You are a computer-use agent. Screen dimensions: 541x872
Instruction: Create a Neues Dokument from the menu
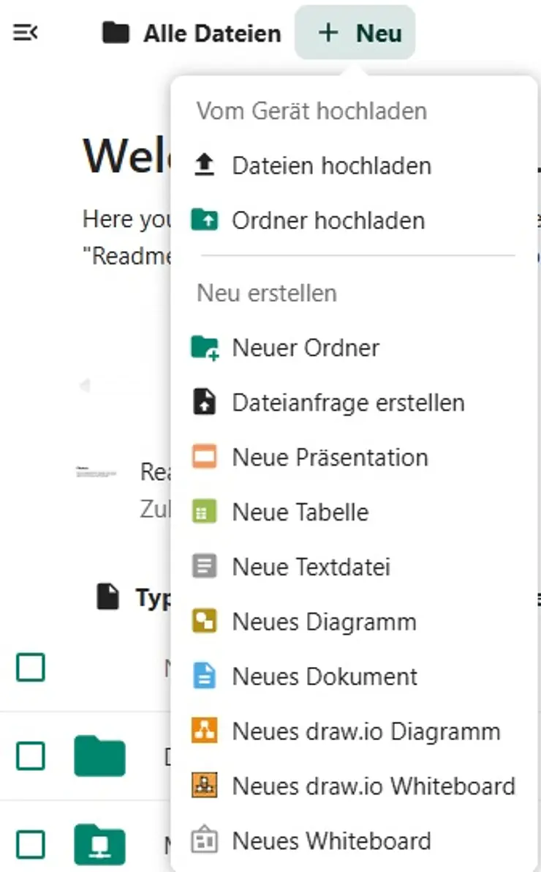pos(325,677)
